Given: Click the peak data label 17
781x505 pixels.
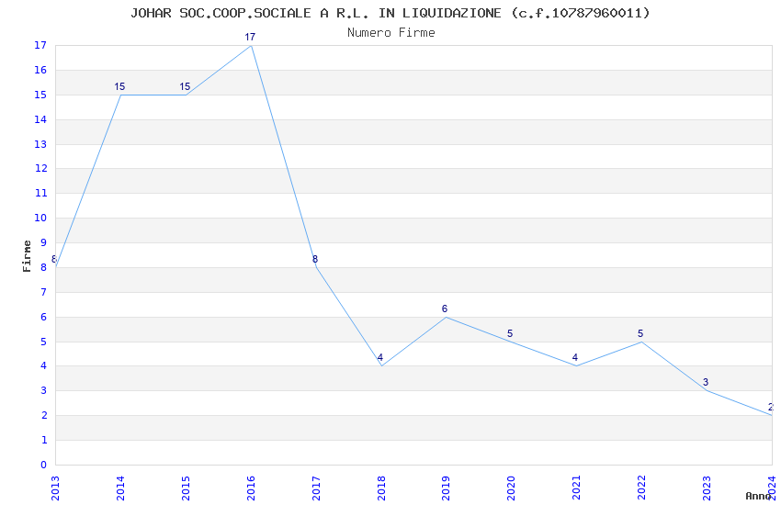Looking at the screenshot, I should (x=250, y=37).
